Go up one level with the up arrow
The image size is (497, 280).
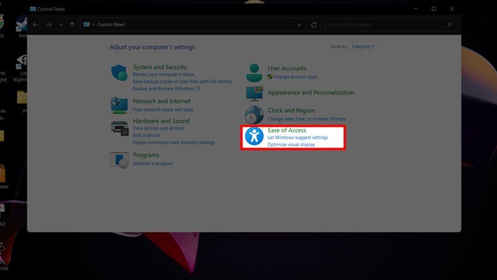pyautogui.click(x=72, y=25)
